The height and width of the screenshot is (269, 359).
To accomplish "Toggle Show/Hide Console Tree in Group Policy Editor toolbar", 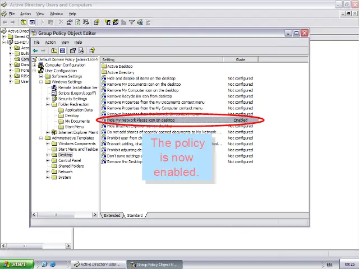I will pos(62,50).
